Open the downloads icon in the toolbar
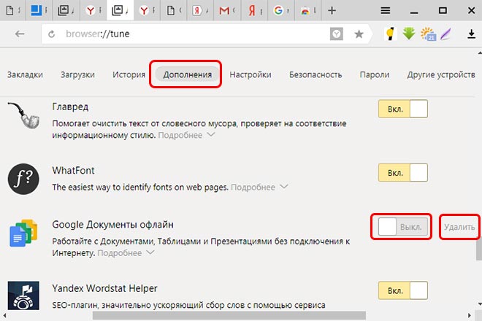The image size is (482, 321). click(x=471, y=34)
